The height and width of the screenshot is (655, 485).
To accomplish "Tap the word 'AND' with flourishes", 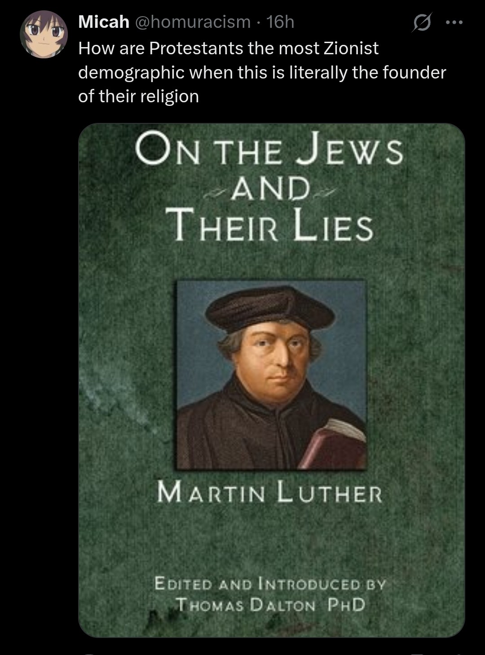I will point(271,189).
